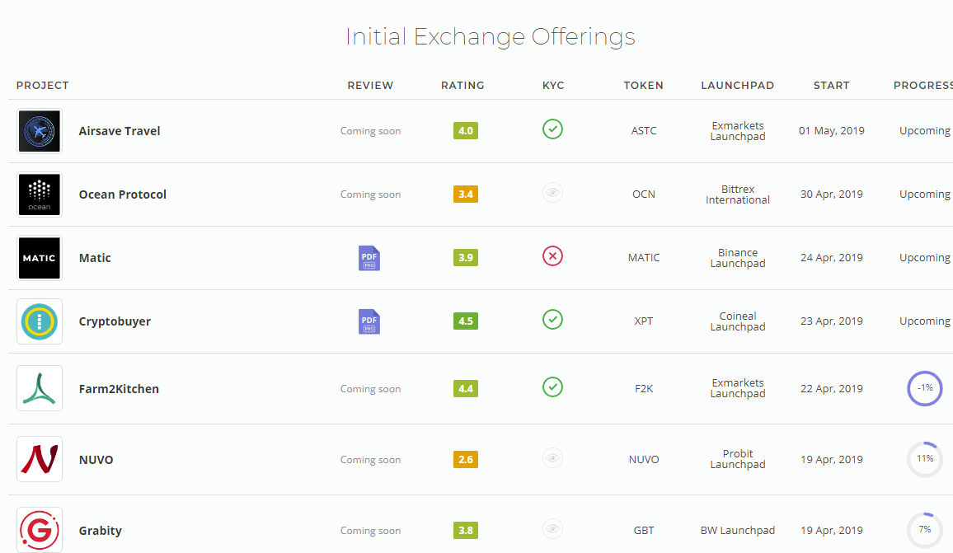
Task: Click the Binance Launchpad cell
Action: tap(738, 258)
